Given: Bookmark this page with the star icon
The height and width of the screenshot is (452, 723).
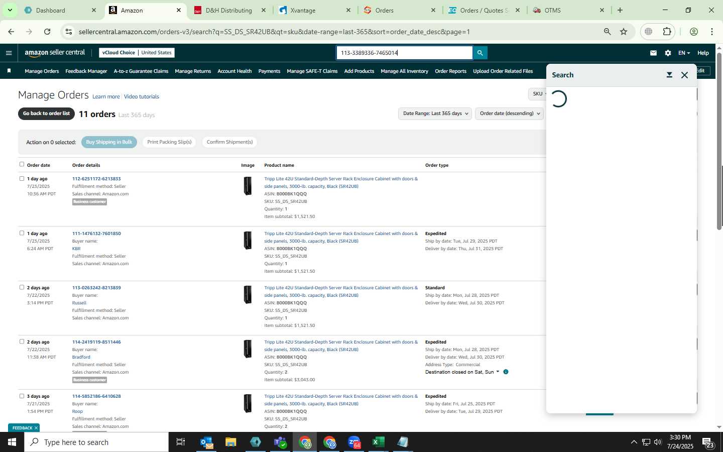Looking at the screenshot, I should coord(624,32).
